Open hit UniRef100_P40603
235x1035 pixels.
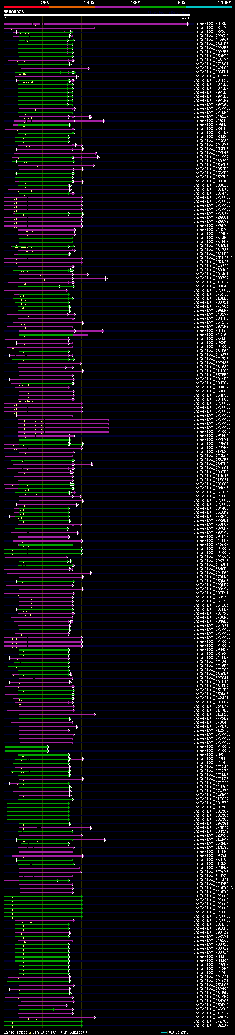point(211,40)
